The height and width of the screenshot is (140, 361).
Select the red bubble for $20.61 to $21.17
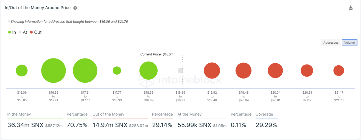coord(307,71)
